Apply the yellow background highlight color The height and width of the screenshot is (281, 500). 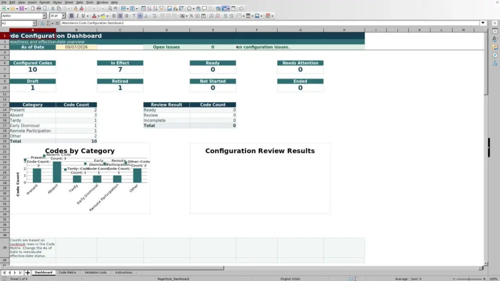pos(103,16)
